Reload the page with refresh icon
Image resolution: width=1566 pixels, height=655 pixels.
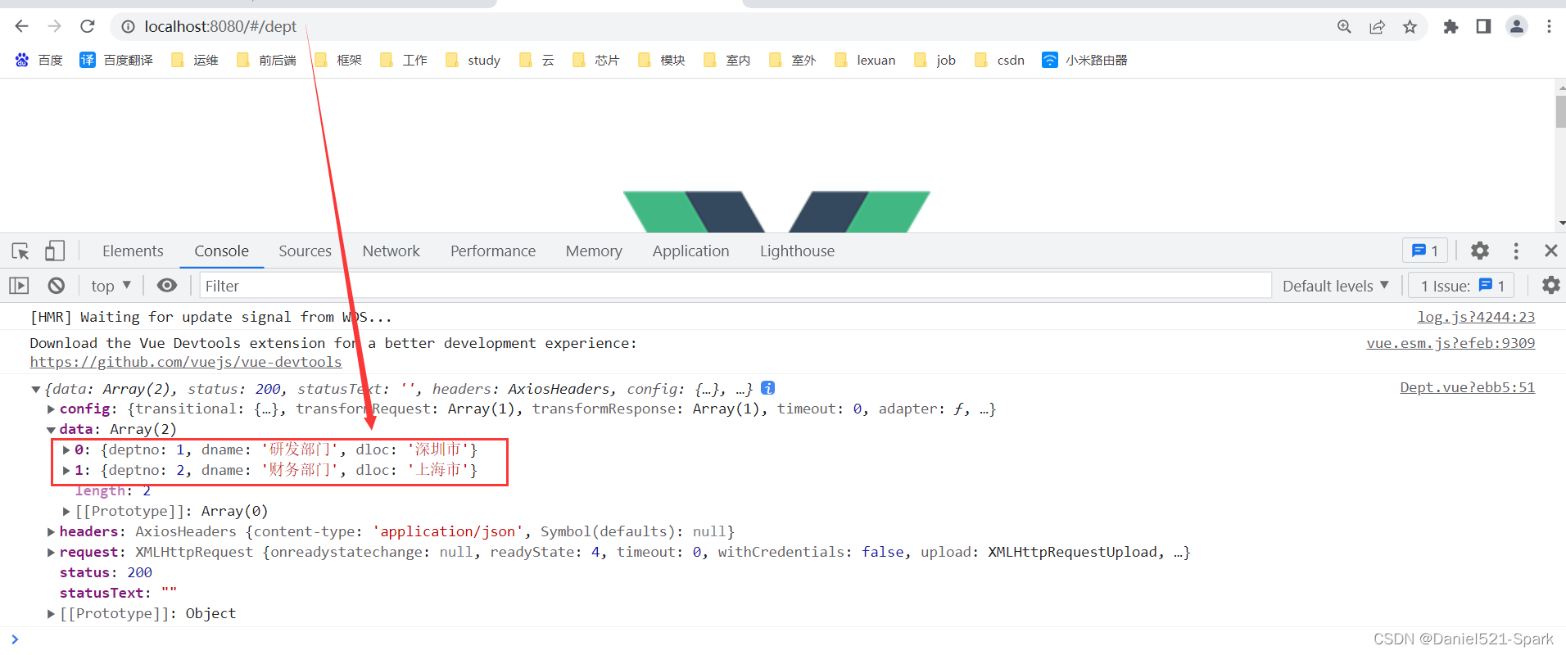pyautogui.click(x=88, y=26)
